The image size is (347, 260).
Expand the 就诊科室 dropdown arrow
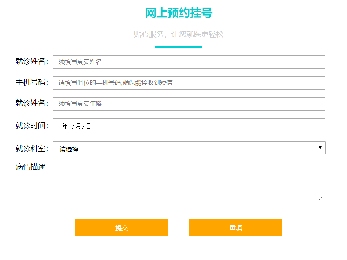coord(320,148)
